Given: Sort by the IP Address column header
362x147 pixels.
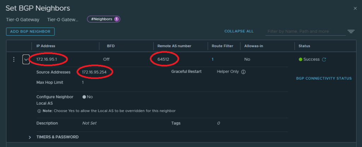Looking at the screenshot, I should 46,46.
